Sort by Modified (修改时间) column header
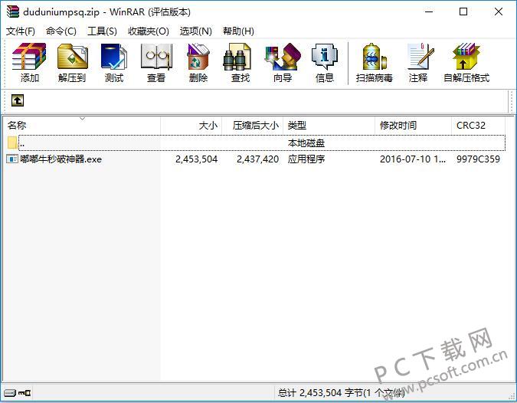517x403 pixels. 413,126
